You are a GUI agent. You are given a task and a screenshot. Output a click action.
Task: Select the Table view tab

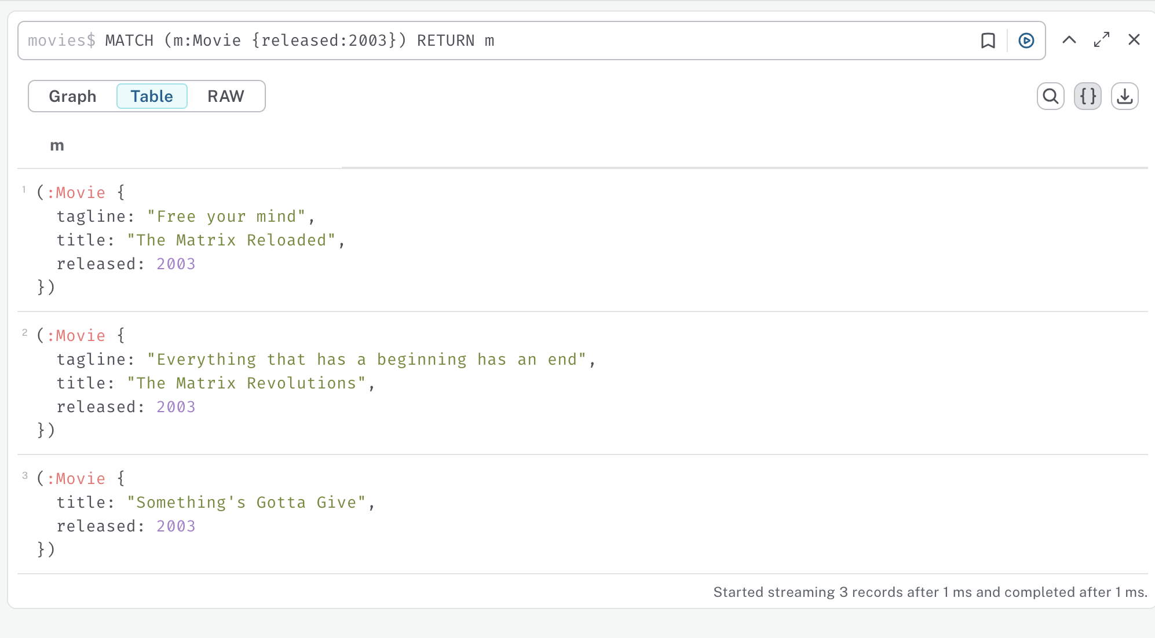(x=152, y=96)
